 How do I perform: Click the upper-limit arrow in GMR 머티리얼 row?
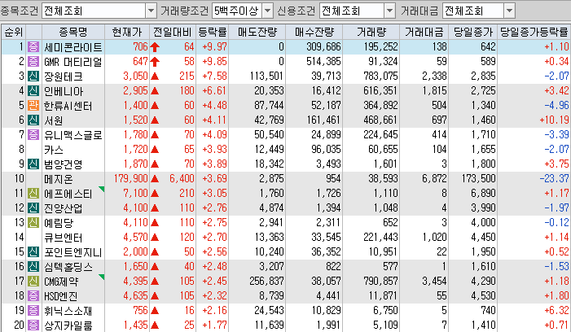155,62
